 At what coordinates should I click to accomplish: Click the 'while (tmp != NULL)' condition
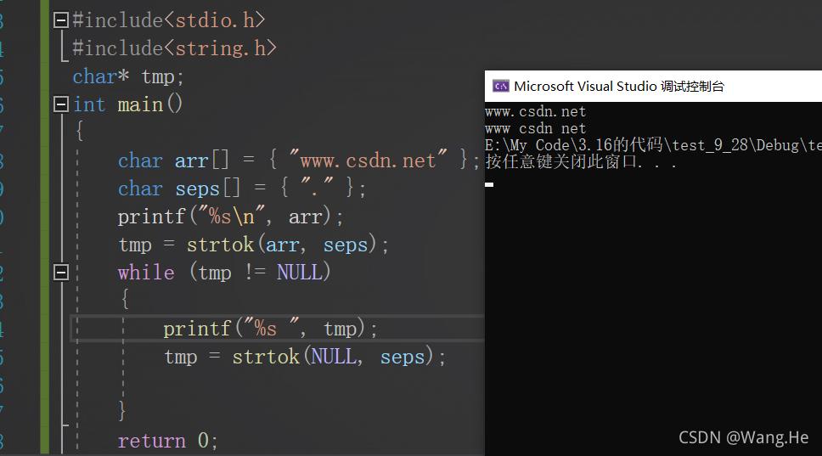coord(224,273)
